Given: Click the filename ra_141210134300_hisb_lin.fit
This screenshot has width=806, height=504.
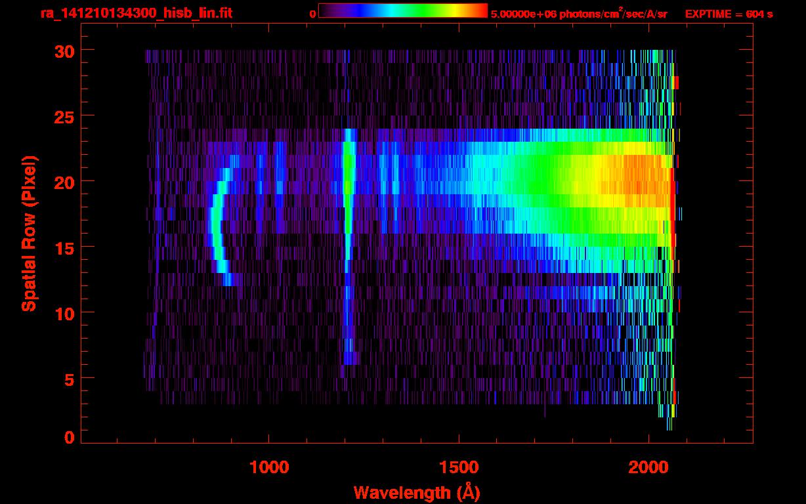Looking at the screenshot, I should [135, 13].
